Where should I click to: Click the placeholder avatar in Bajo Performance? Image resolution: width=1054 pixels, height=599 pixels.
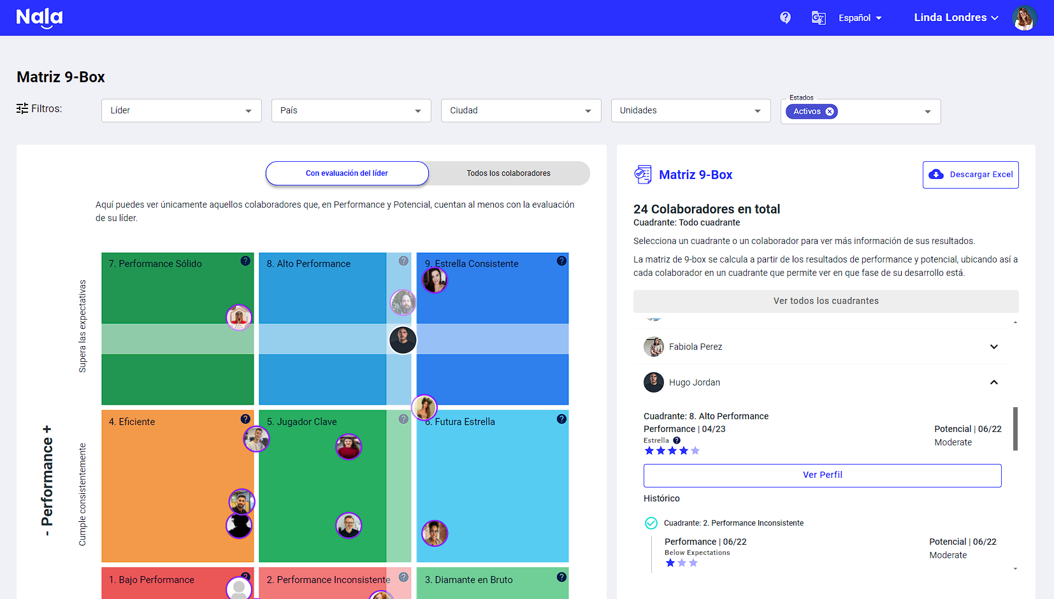239,588
